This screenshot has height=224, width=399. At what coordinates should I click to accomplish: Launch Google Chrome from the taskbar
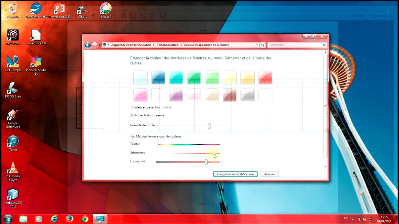[85, 219]
